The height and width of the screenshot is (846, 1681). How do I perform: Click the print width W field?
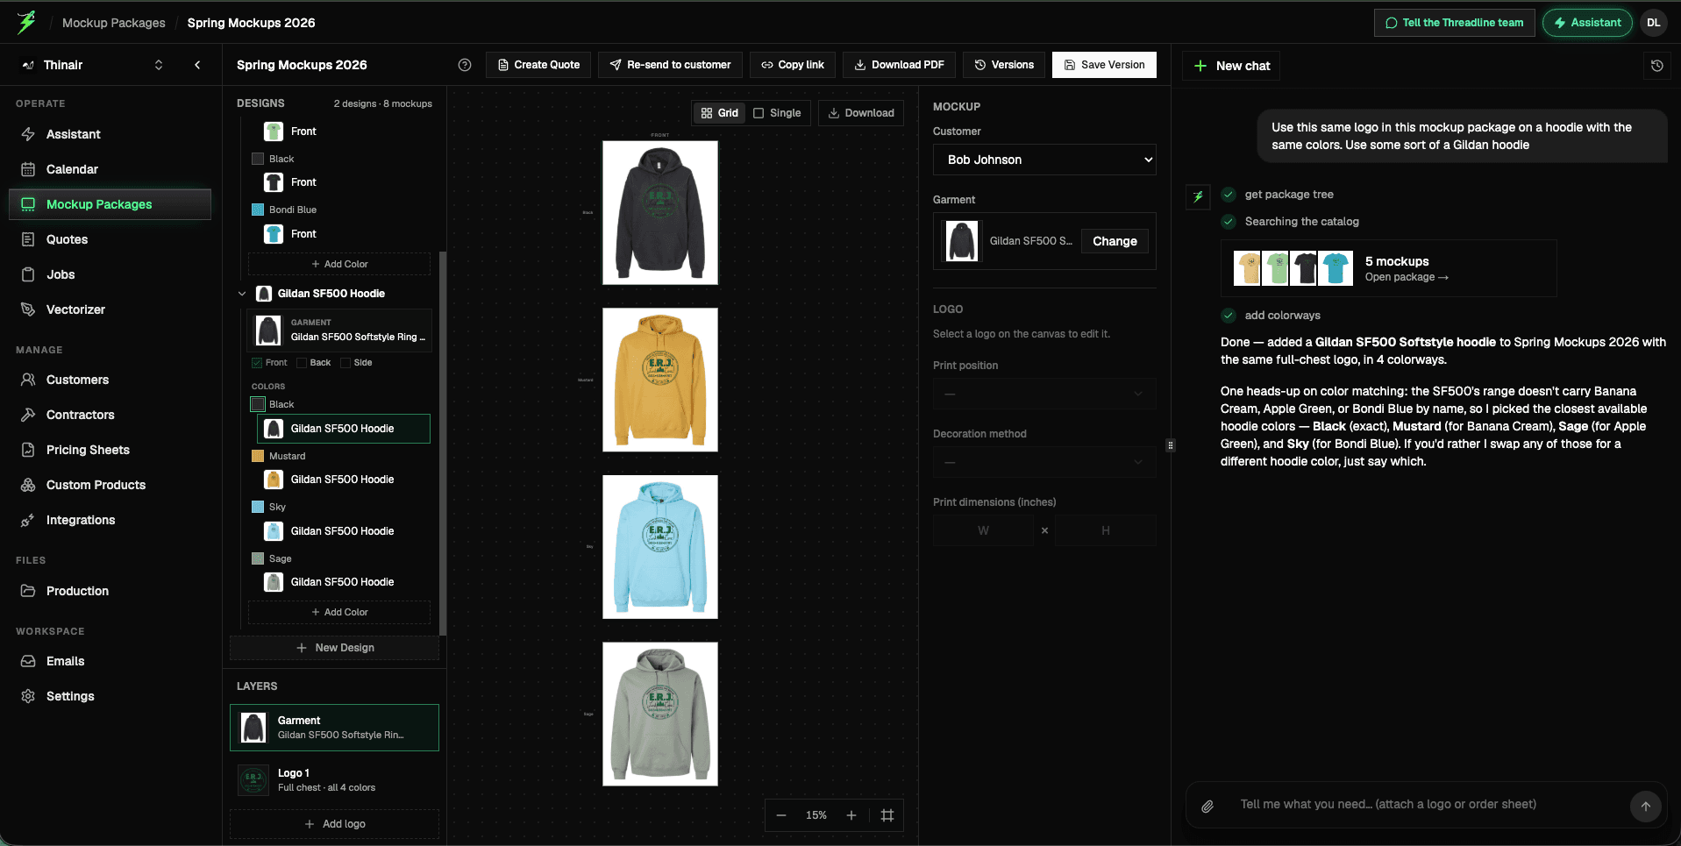(x=983, y=530)
